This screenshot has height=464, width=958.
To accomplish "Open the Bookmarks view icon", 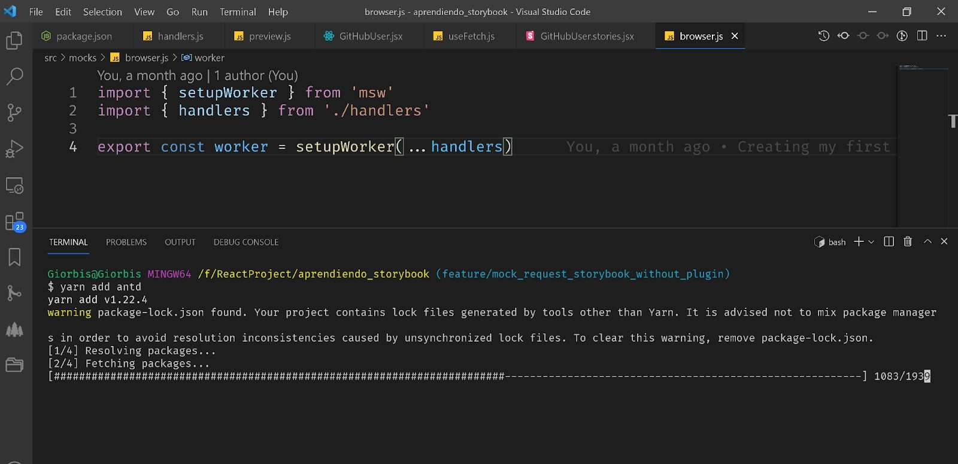I will [x=14, y=257].
